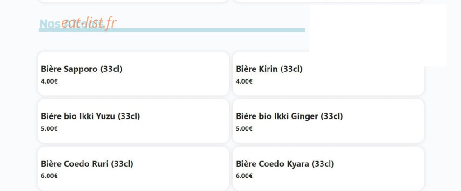Choose the Bière Coedo Ruri (33cl) title
This screenshot has height=191, width=461.
tap(87, 163)
